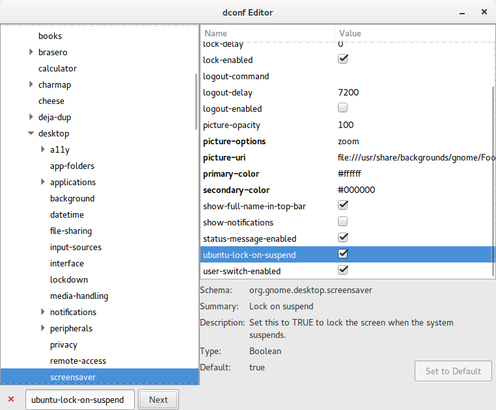Screen dimensions: 496x410
Task: Uncheck the lock-enabled checkbox
Action: click(343, 59)
